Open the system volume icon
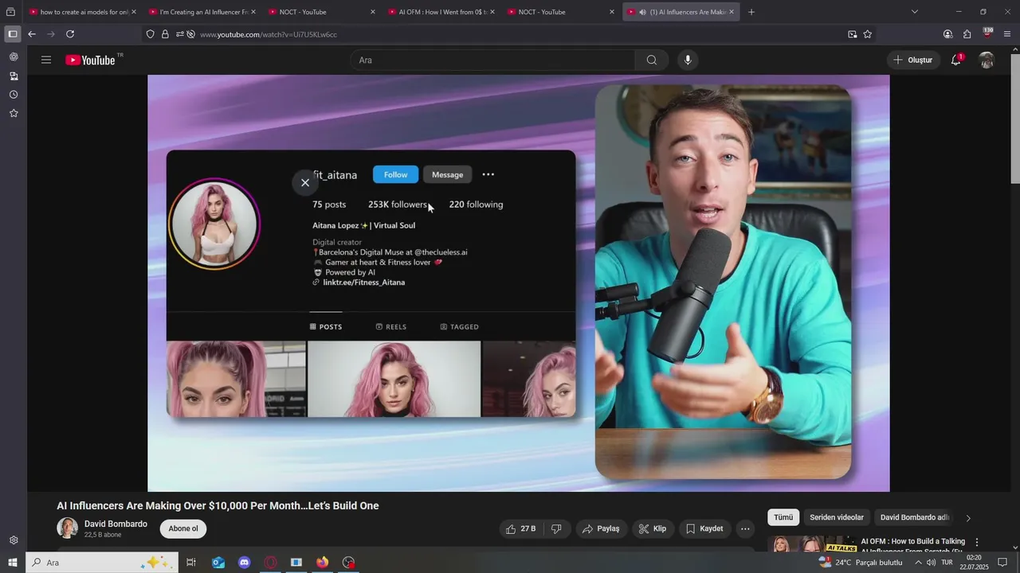The image size is (1020, 573). pos(931,563)
